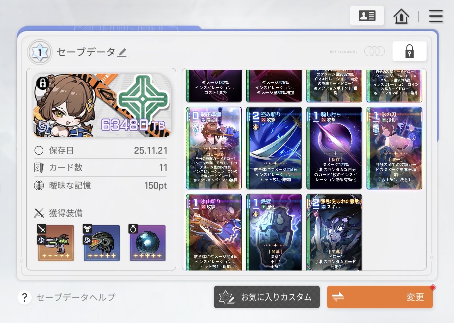Screen dimensions: 454x323
Task: Open the 盗み斬り attack card
Action: [274, 148]
